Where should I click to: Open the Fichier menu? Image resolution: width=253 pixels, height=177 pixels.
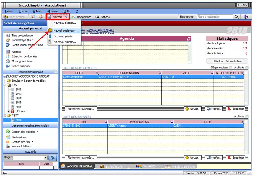pos(9,11)
